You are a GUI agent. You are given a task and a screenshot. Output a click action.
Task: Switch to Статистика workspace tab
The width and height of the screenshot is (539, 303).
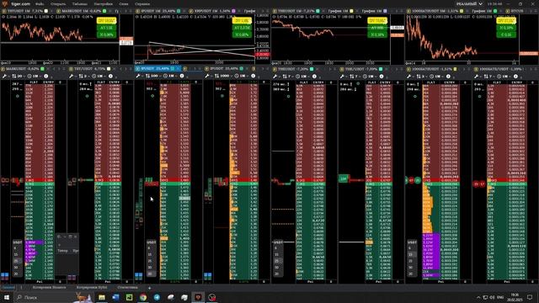(x=127, y=287)
